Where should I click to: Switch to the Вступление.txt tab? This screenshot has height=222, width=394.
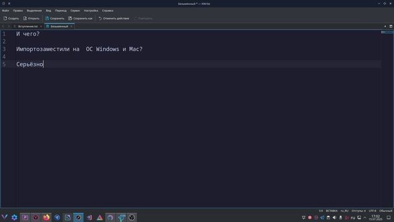pyautogui.click(x=28, y=27)
